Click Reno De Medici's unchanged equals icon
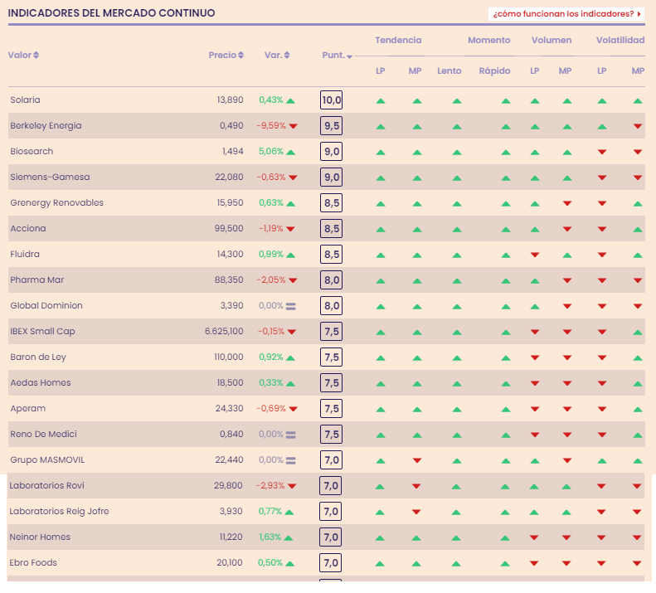Image resolution: width=656 pixels, height=593 pixels. coord(291,435)
